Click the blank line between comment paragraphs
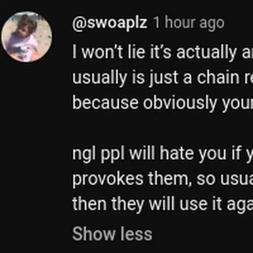The image size is (253, 253). point(163,128)
